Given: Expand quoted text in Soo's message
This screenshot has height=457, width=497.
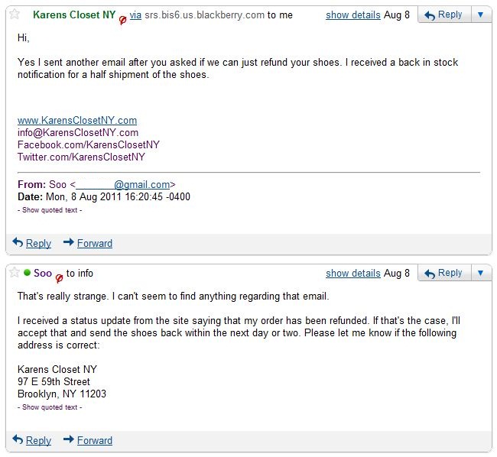Looking at the screenshot, I should (50, 407).
